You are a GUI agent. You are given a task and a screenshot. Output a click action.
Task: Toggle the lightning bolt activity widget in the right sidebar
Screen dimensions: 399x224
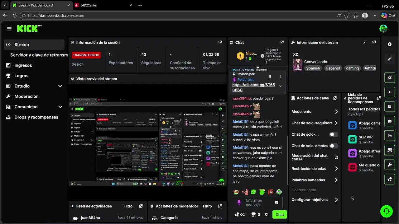pyautogui.click(x=390, y=92)
